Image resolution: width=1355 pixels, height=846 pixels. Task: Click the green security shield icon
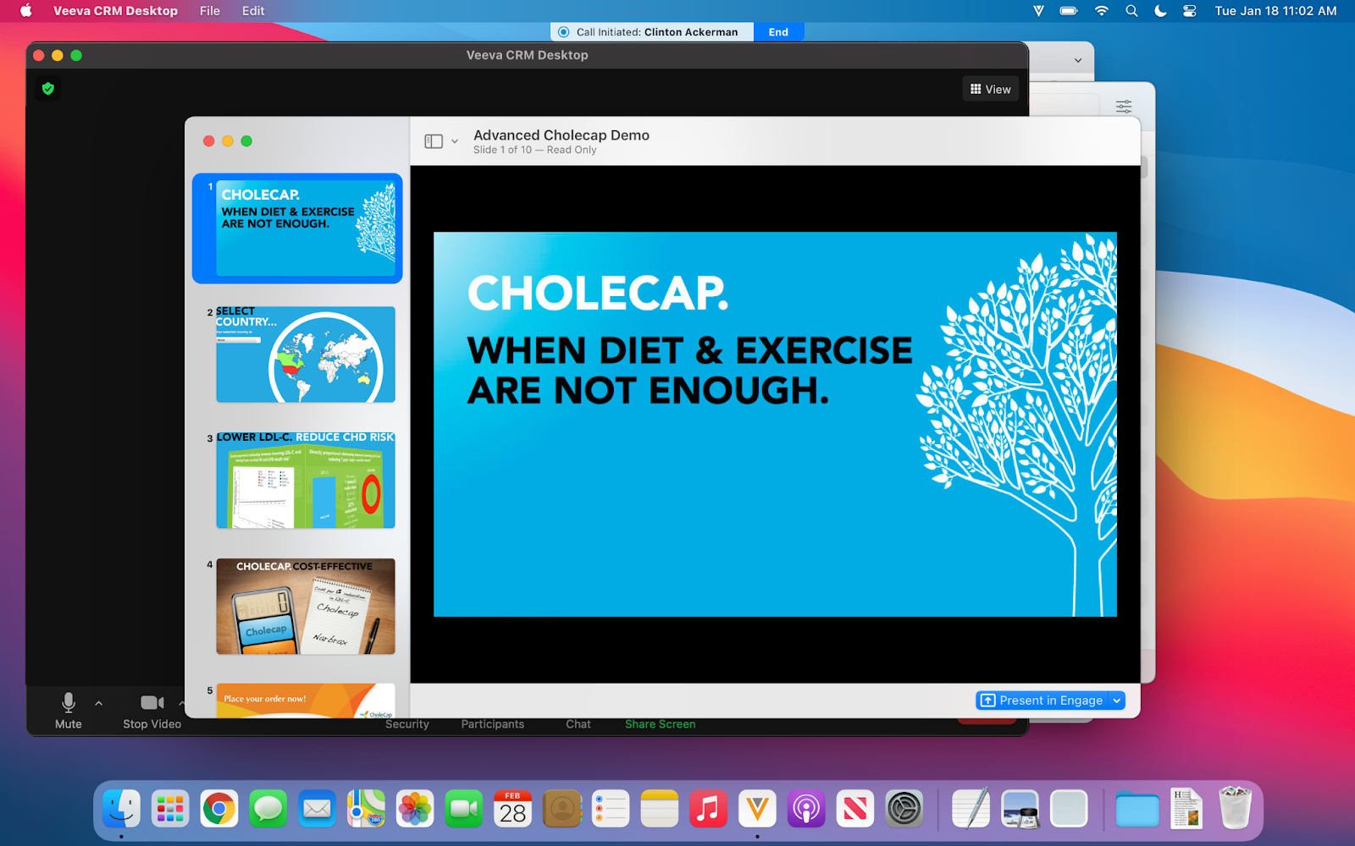coord(48,89)
